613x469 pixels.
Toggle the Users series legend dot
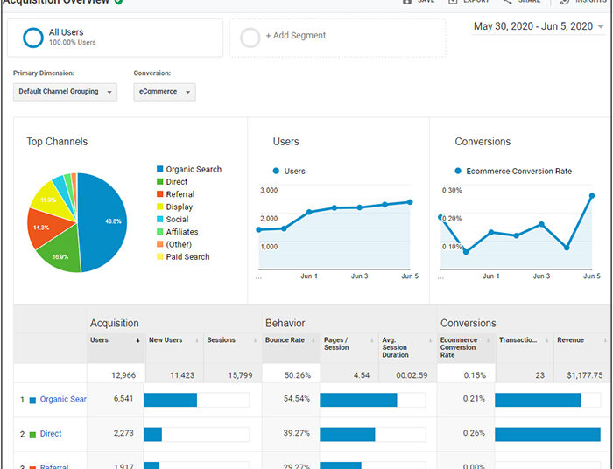tap(276, 171)
